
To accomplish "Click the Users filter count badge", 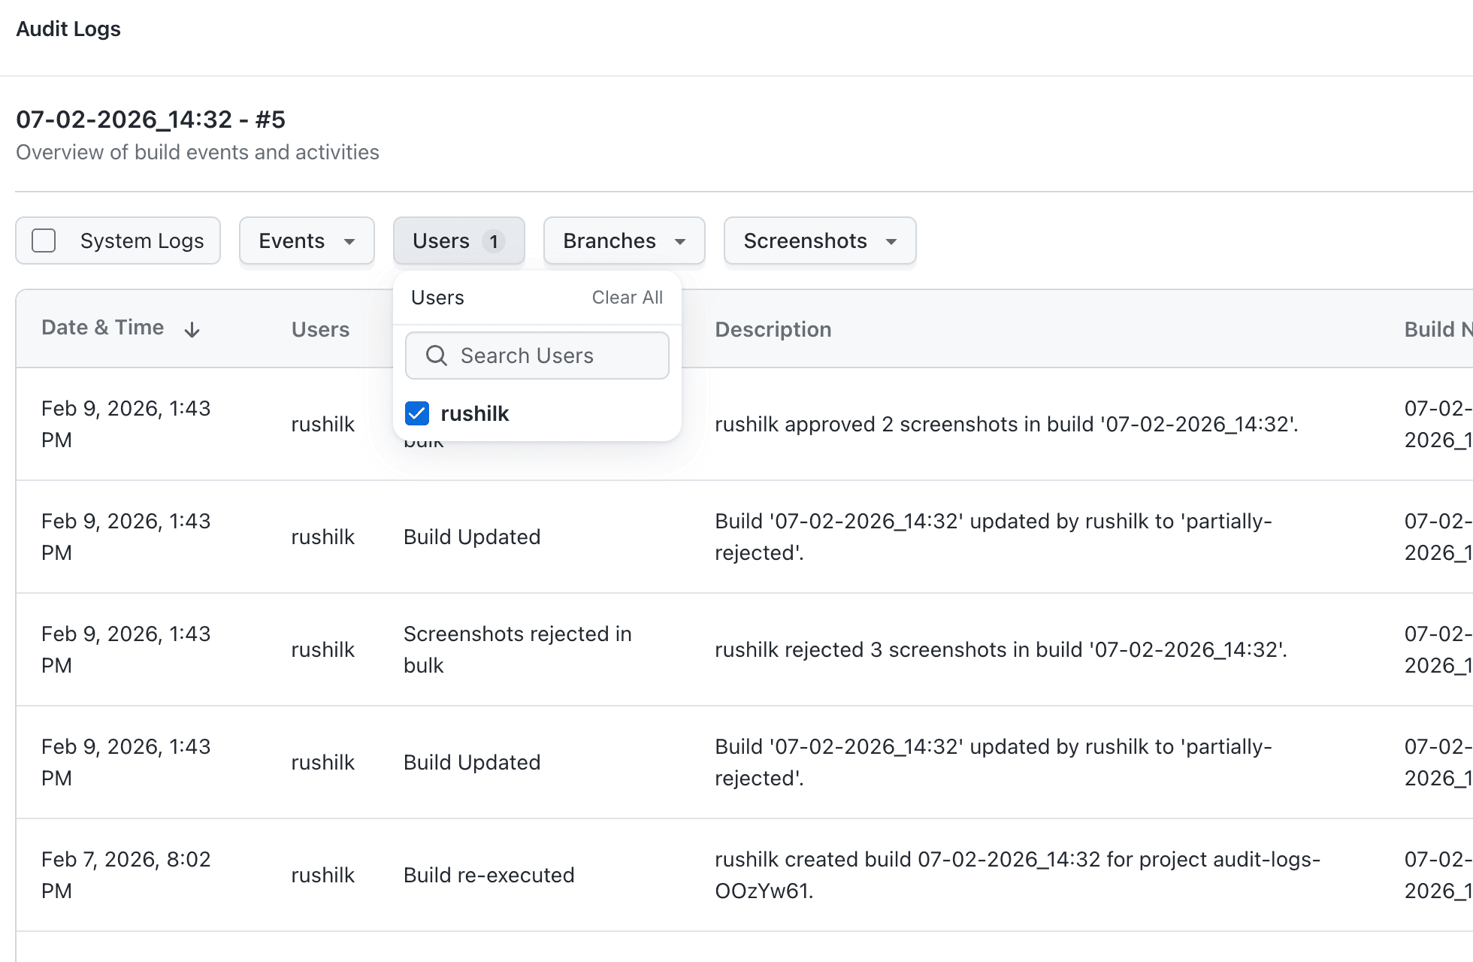I will tap(494, 241).
